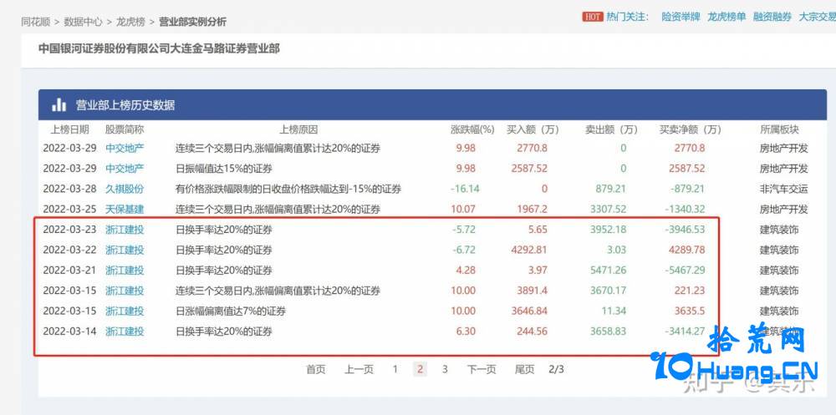Click the -16.14 change value
Screen dimensions: 836x415
pyautogui.click(x=465, y=189)
